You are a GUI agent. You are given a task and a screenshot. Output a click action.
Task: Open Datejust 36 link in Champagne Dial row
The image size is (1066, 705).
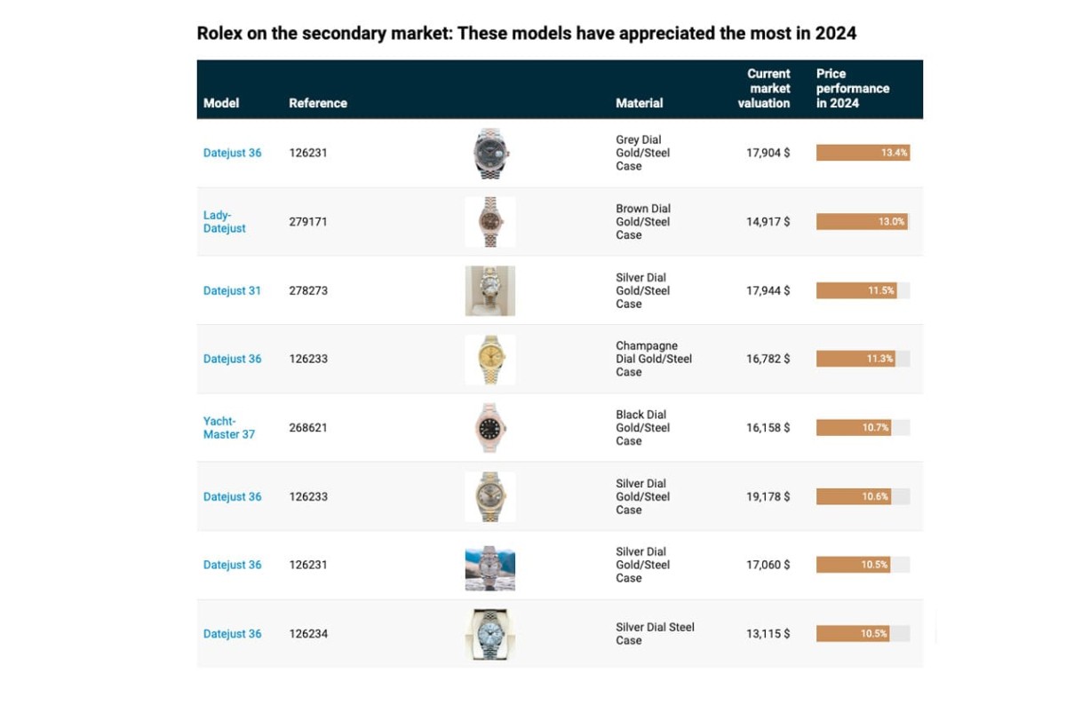[232, 359]
